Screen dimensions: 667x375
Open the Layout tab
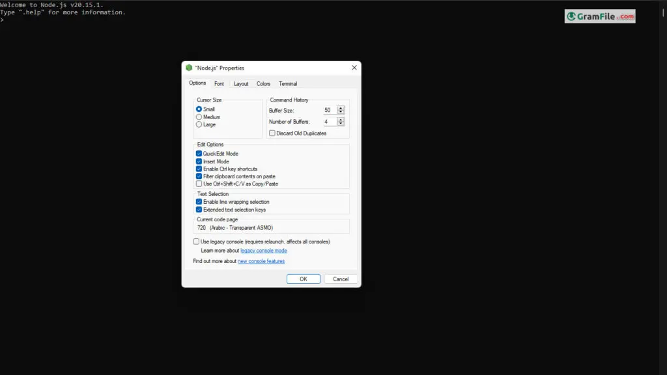click(241, 84)
